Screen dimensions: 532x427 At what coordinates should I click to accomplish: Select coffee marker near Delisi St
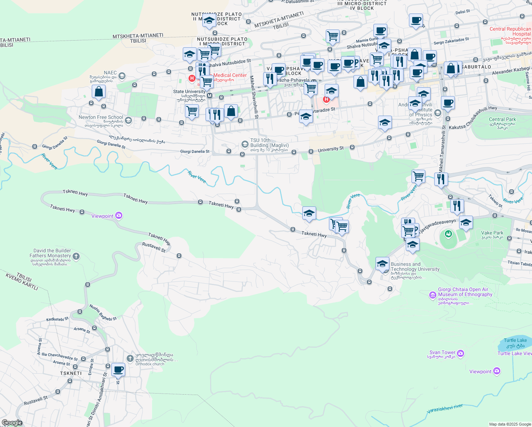[416, 21]
